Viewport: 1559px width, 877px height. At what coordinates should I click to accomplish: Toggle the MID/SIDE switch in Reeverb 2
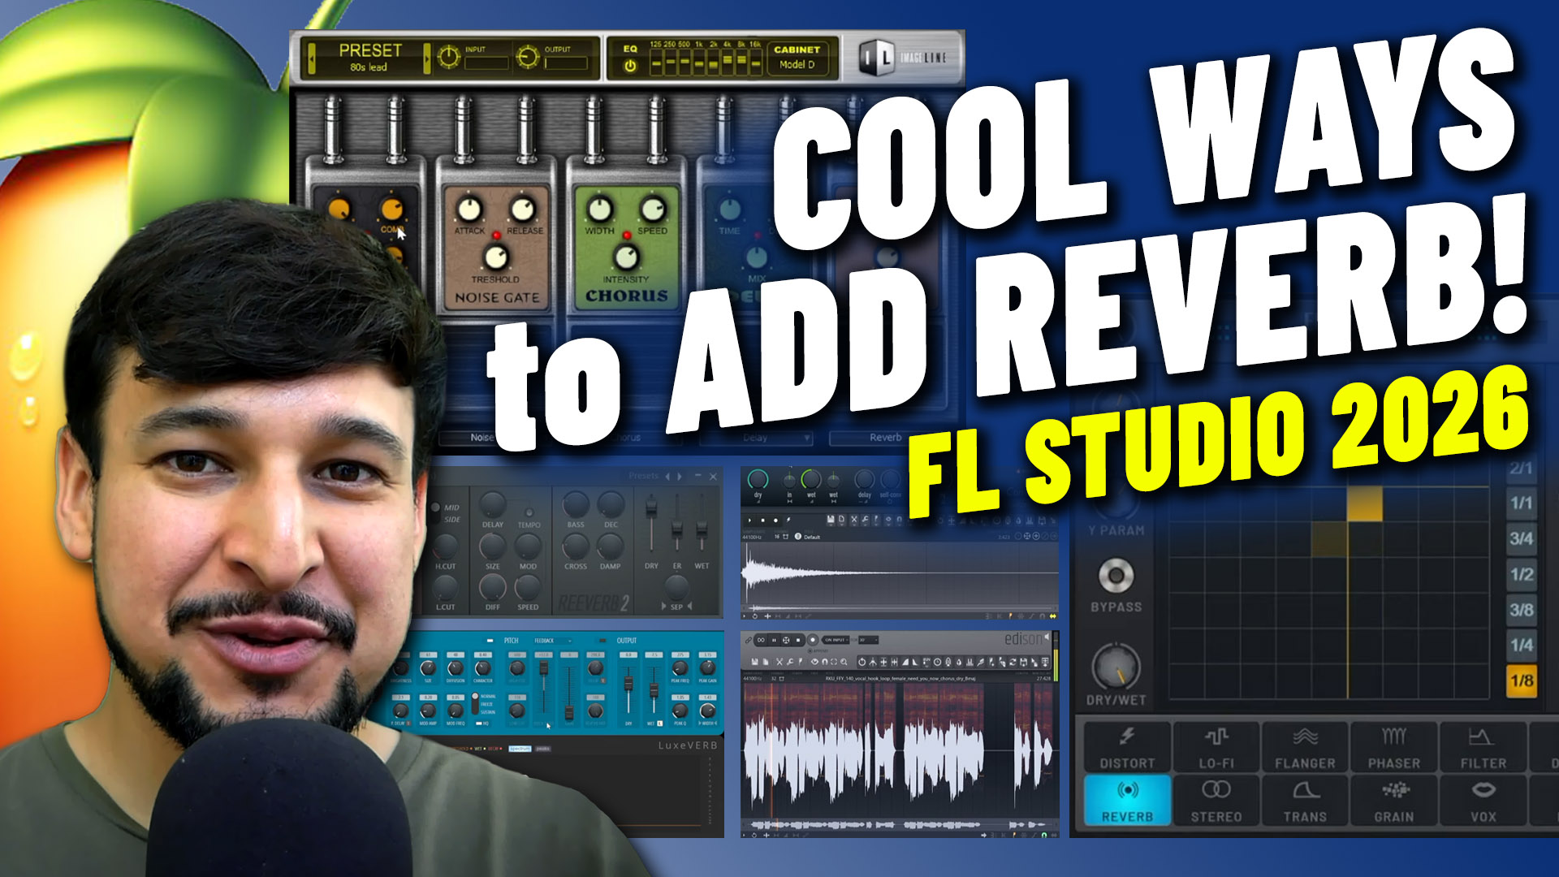pos(435,513)
